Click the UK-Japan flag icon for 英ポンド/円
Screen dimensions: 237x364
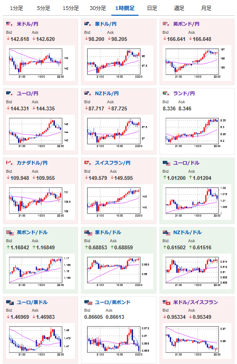pyautogui.click(x=166, y=24)
